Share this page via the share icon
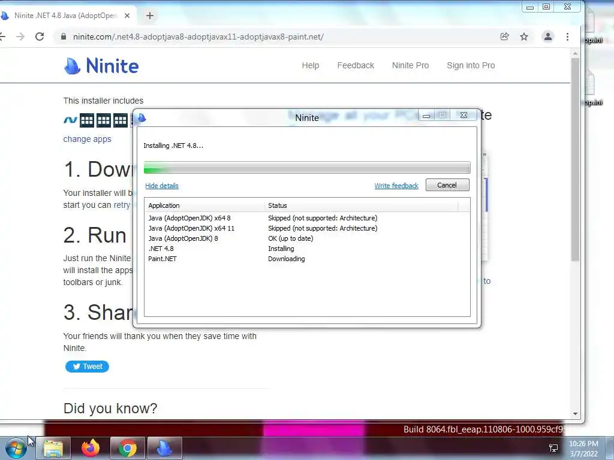The image size is (614, 460). [504, 37]
